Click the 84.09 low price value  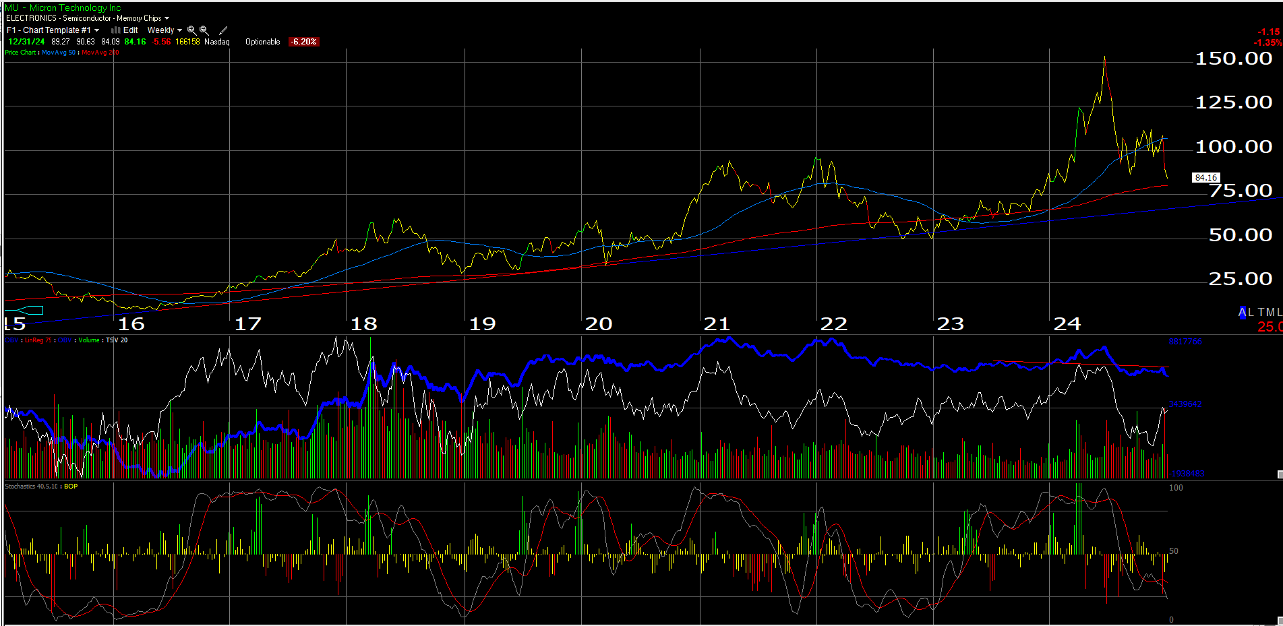click(111, 42)
